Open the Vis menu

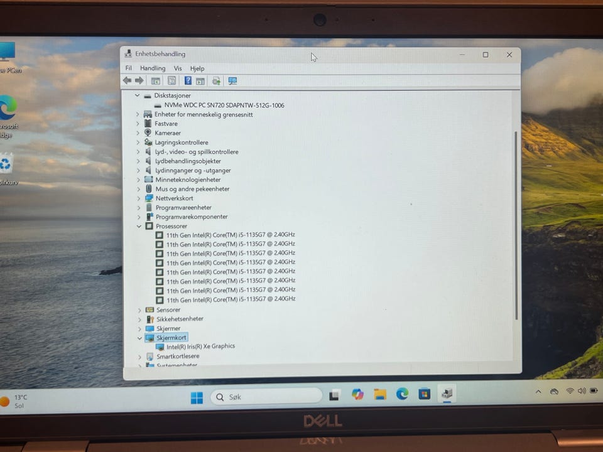[178, 68]
